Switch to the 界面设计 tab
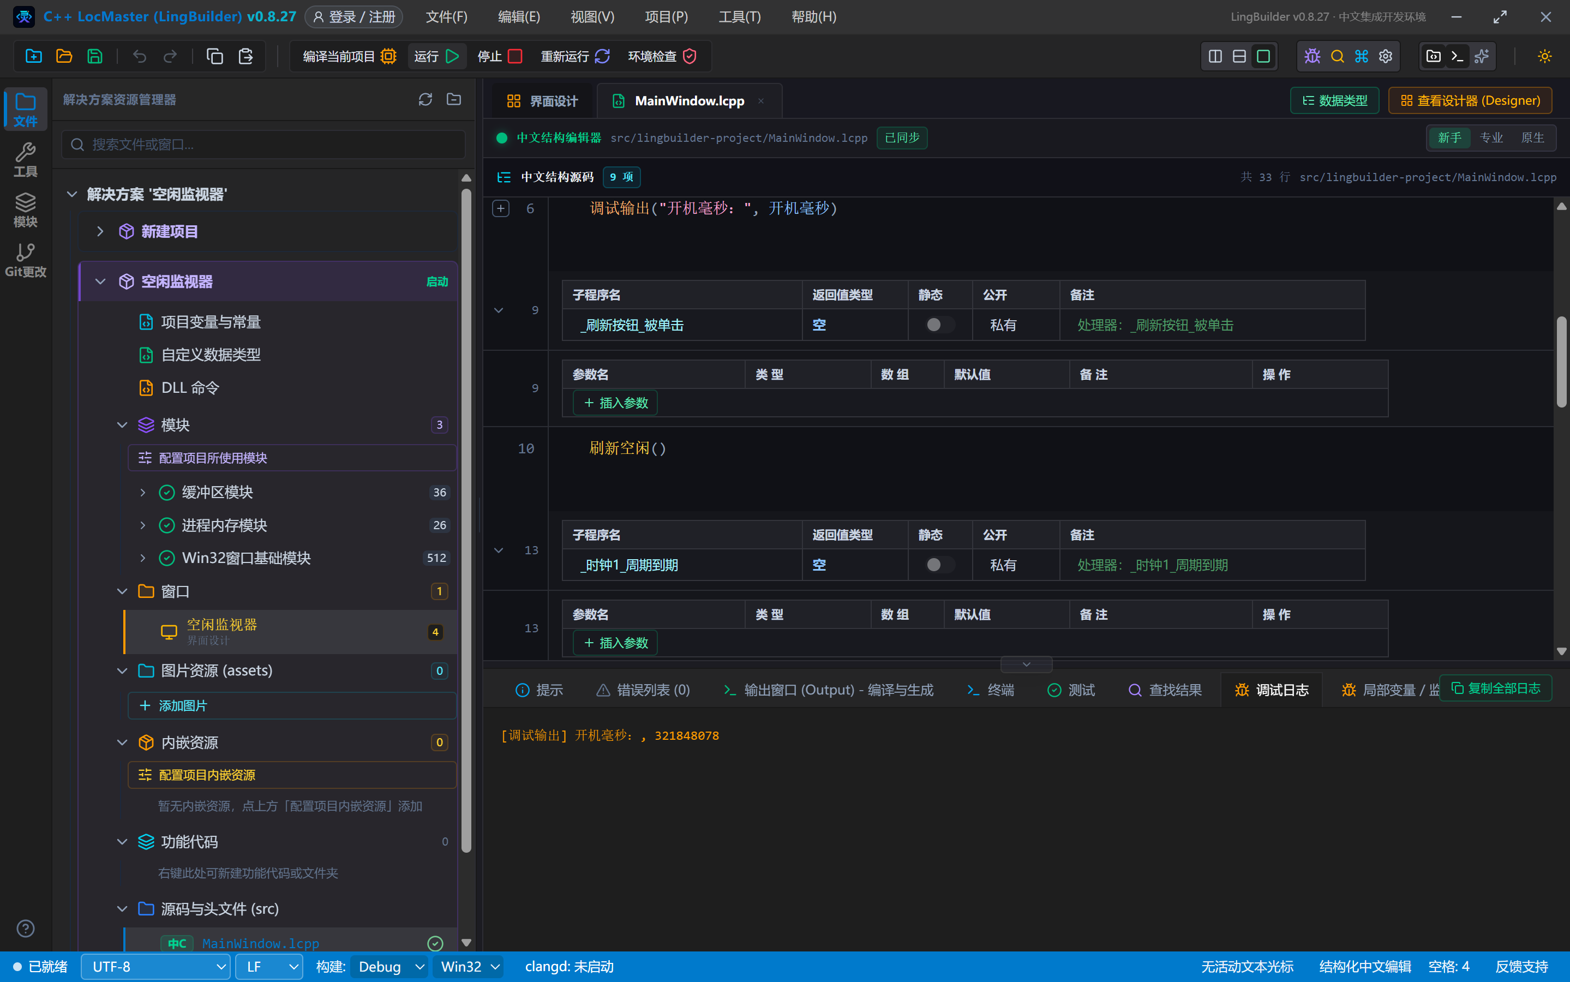The height and width of the screenshot is (982, 1570). pos(542,101)
